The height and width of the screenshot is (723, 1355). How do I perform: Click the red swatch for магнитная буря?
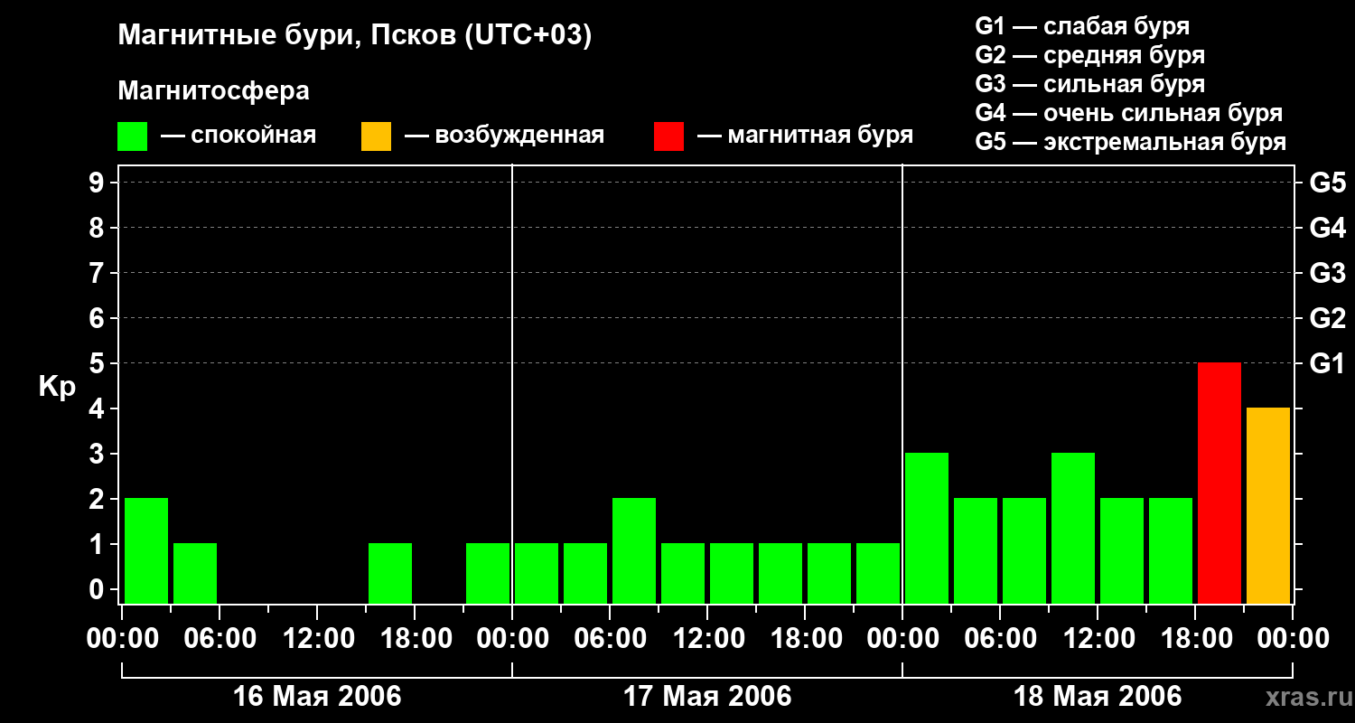pos(669,136)
